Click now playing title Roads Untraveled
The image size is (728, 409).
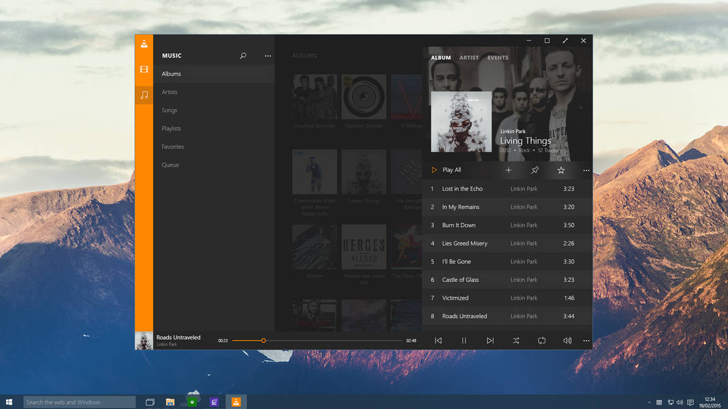(178, 338)
